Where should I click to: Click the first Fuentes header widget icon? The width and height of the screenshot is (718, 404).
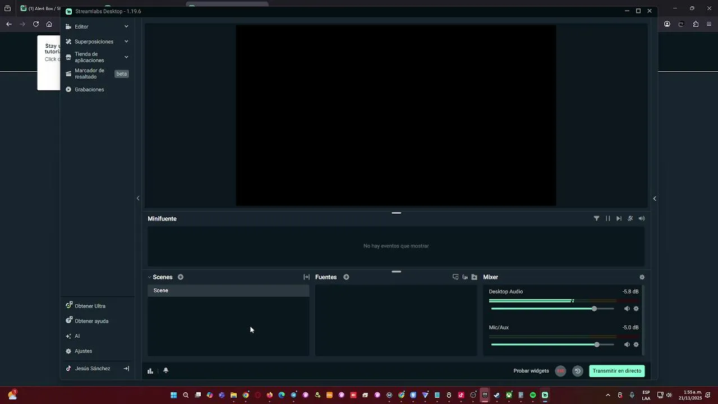pyautogui.click(x=455, y=277)
